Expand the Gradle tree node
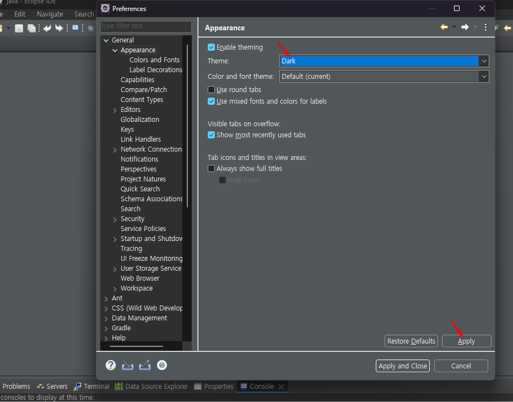Screen dimensions: 513x402 [x=106, y=328]
